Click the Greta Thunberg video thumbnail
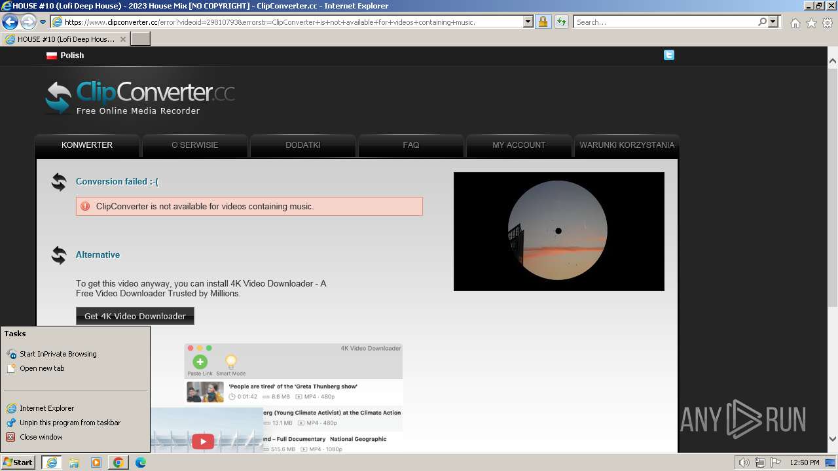The image size is (838, 471). pos(205,392)
